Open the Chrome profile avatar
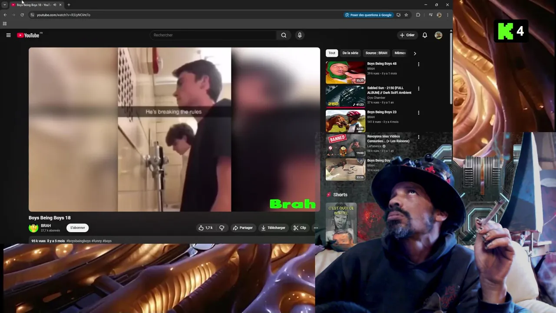Viewport: 556px width, 313px height. pyautogui.click(x=439, y=15)
